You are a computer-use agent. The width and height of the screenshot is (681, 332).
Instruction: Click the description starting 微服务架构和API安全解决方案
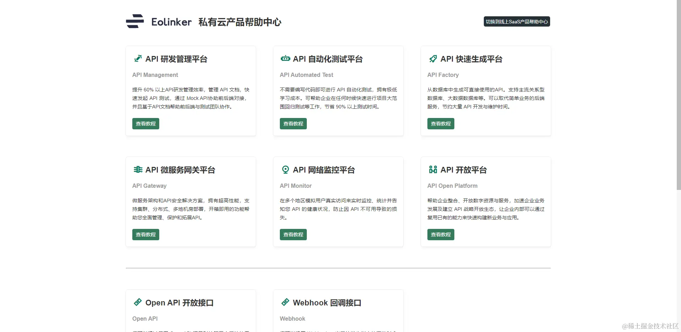191,209
